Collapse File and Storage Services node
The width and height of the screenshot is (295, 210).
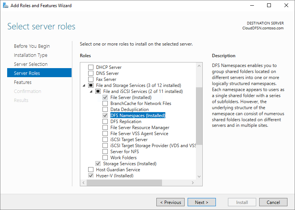coord(84,86)
